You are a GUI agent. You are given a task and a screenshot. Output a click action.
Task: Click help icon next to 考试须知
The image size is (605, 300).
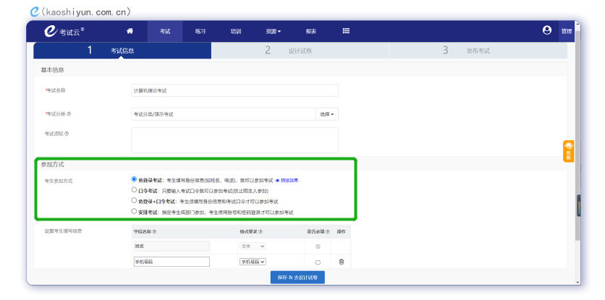pos(67,134)
